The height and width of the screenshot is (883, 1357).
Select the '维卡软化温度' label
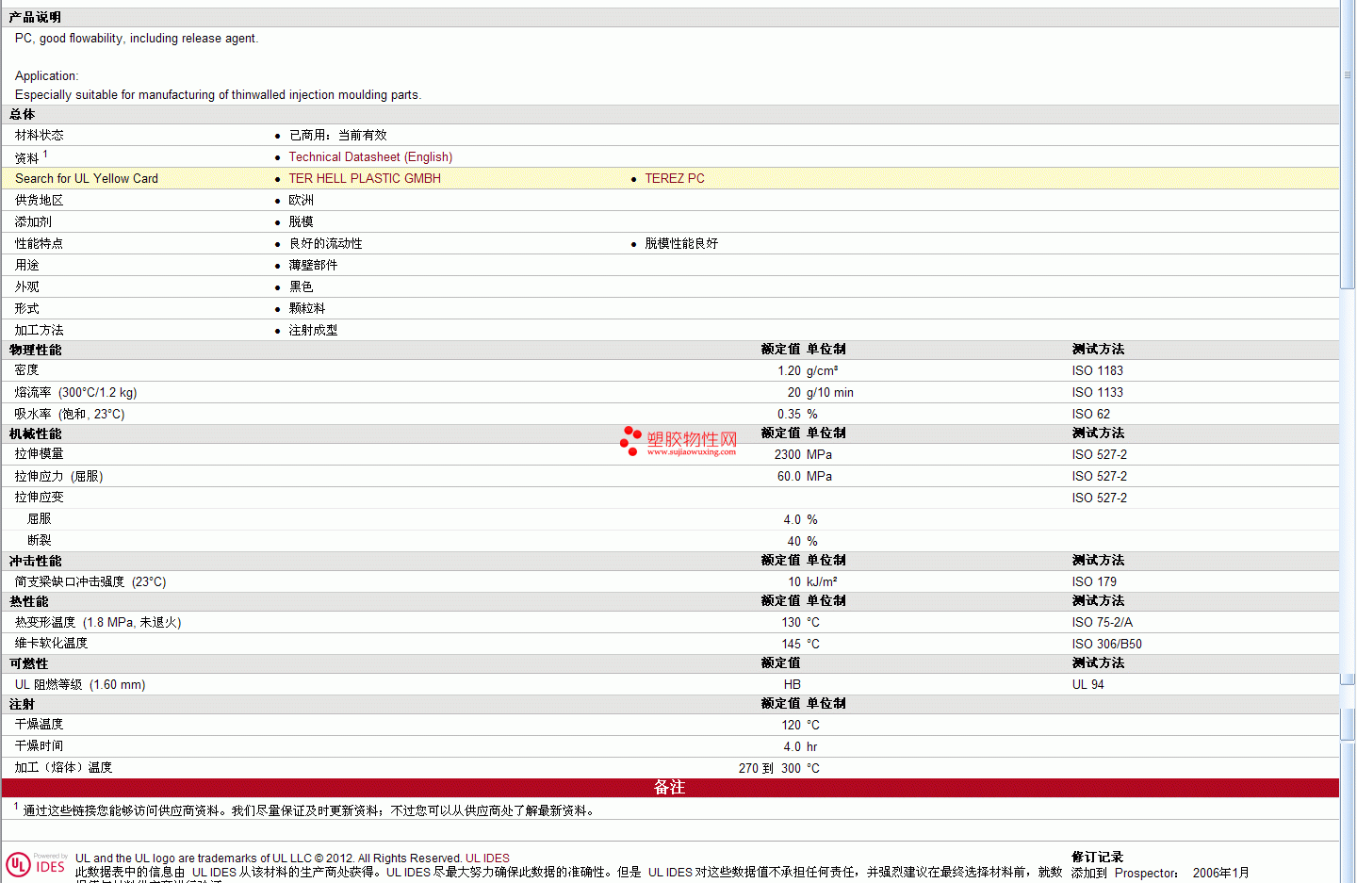pos(52,644)
